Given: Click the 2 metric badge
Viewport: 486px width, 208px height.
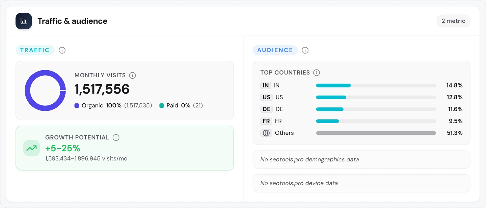Looking at the screenshot, I should point(453,21).
